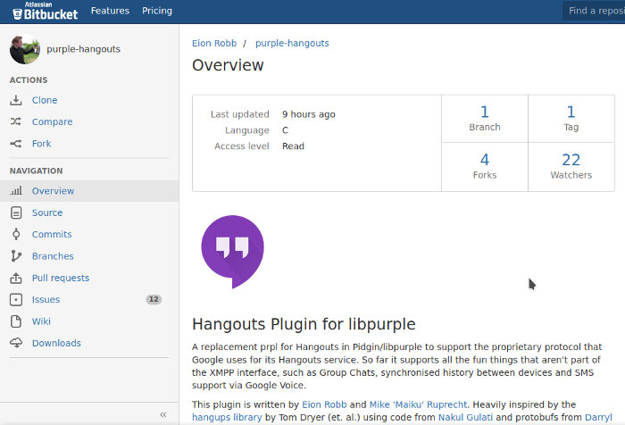Image resolution: width=625 pixels, height=425 pixels.
Task: Open the Nakul Gulati link
Action: (x=465, y=417)
